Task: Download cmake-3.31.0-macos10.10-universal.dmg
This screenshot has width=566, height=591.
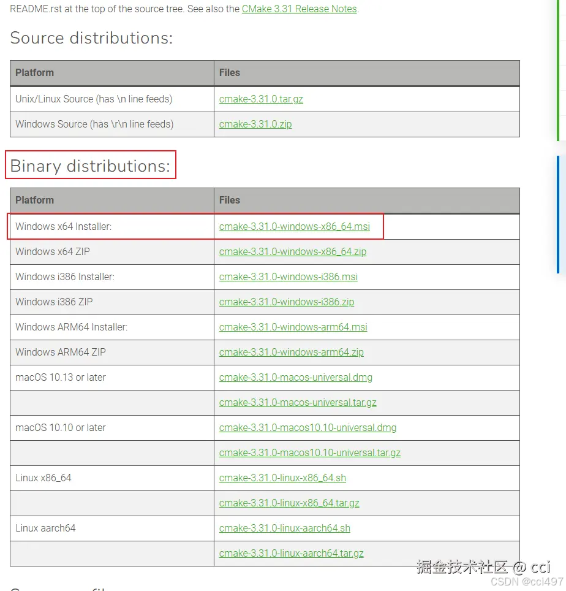Action: click(308, 428)
